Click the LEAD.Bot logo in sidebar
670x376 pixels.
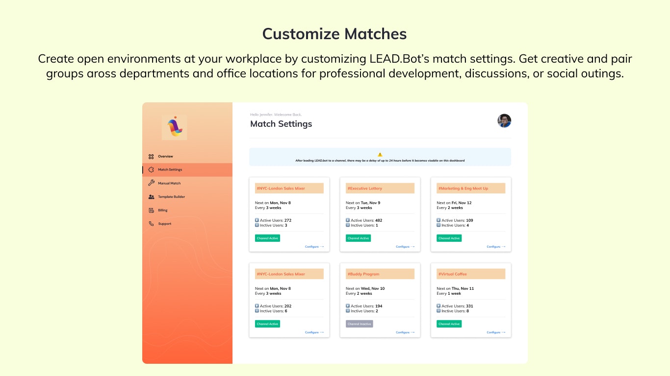tap(174, 127)
